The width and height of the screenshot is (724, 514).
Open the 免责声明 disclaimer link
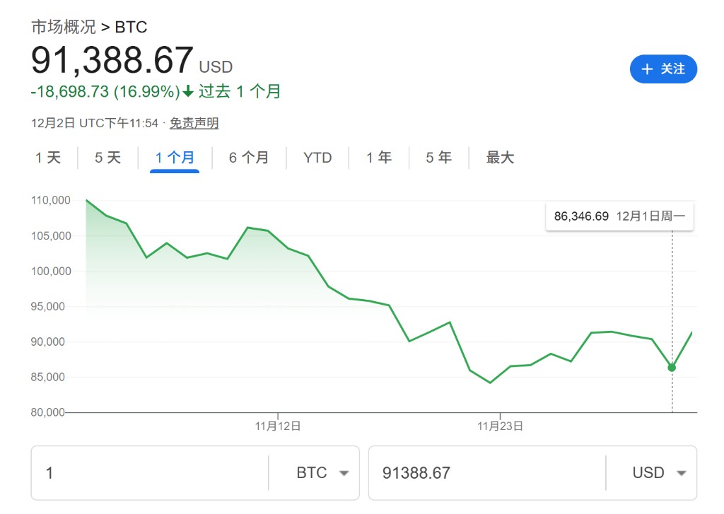(194, 123)
